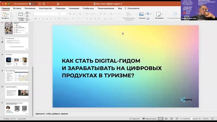
Task: Click the zoom percentage value
Action: click(206, 119)
